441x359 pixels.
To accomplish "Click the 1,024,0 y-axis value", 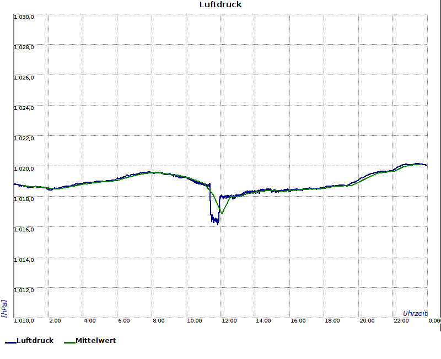I will 24,108.
